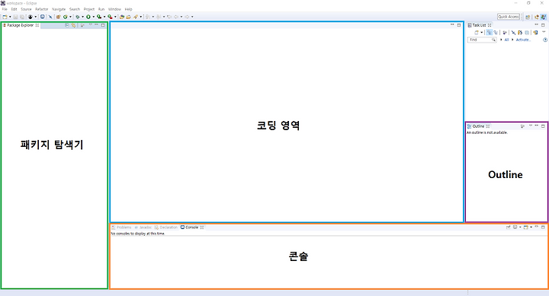Select the Task List tab
This screenshot has height=296, width=549.
click(480, 25)
